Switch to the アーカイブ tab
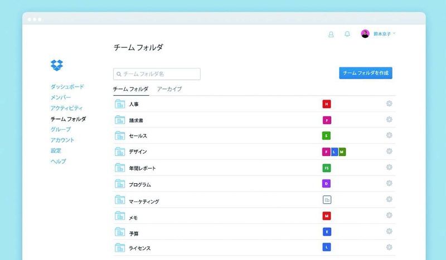 [169, 89]
